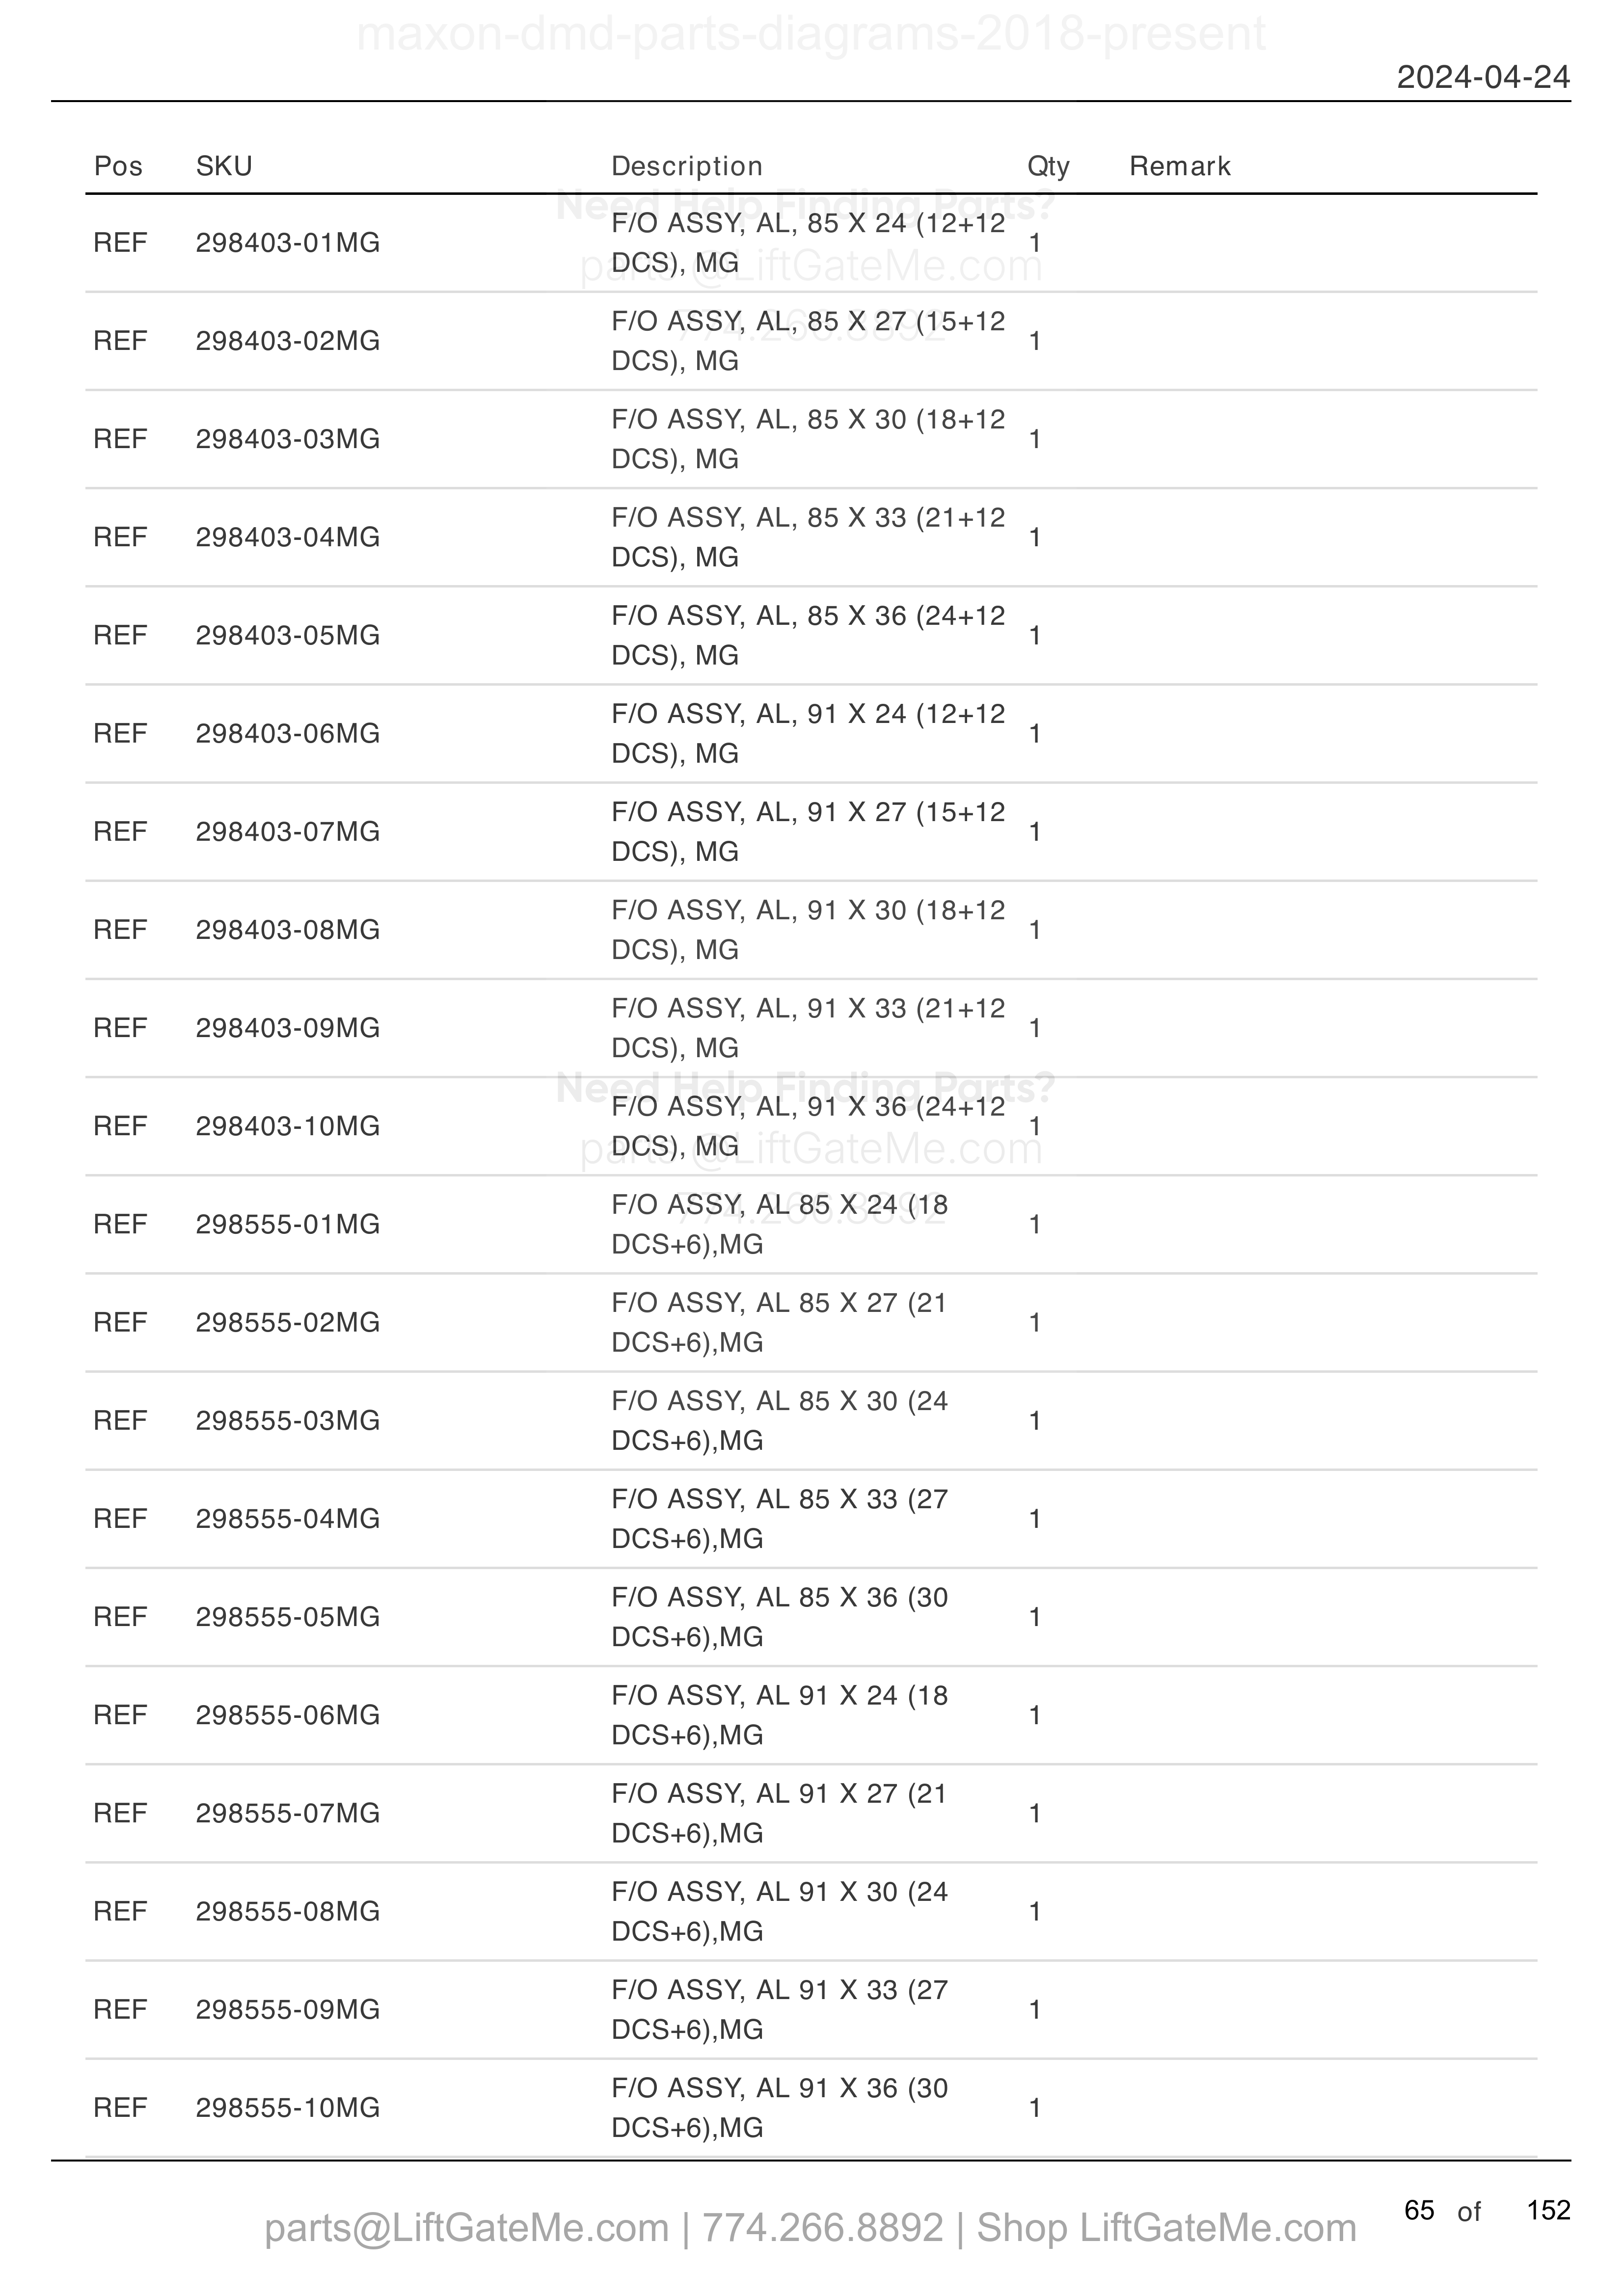
Task: Click the Description column header
Action: 687,166
